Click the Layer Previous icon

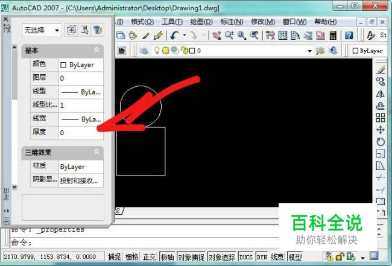[x=333, y=51]
